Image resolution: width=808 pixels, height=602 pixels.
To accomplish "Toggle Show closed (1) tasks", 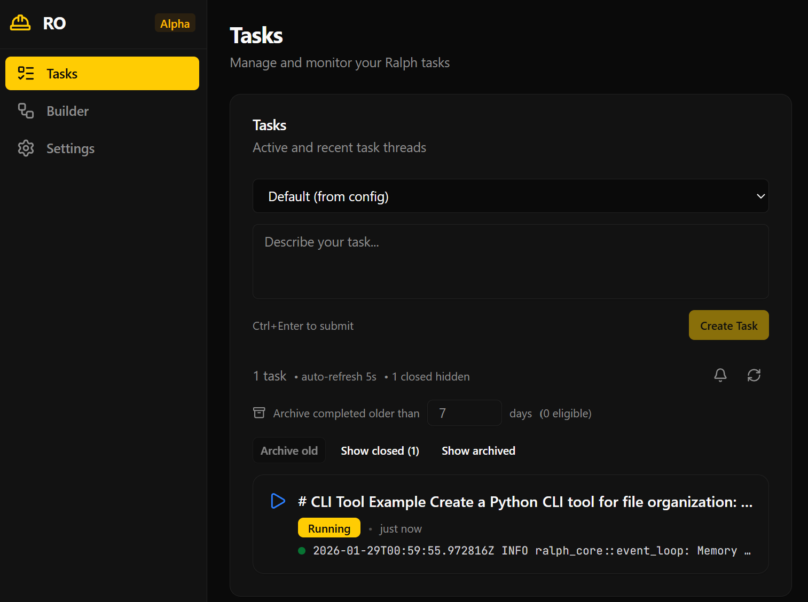I will [x=380, y=451].
